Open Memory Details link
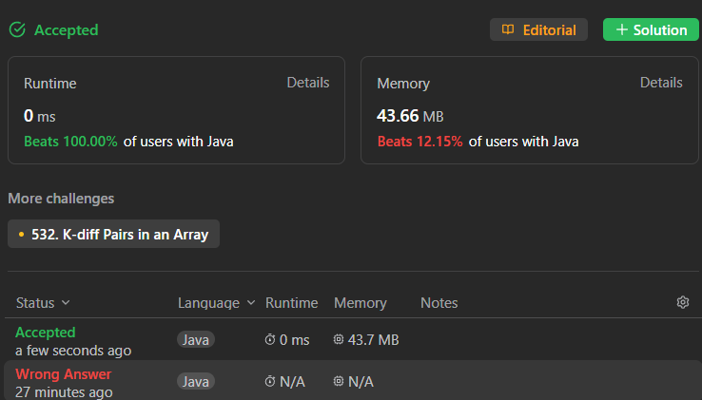Screen dimensions: 702x400 [661, 83]
